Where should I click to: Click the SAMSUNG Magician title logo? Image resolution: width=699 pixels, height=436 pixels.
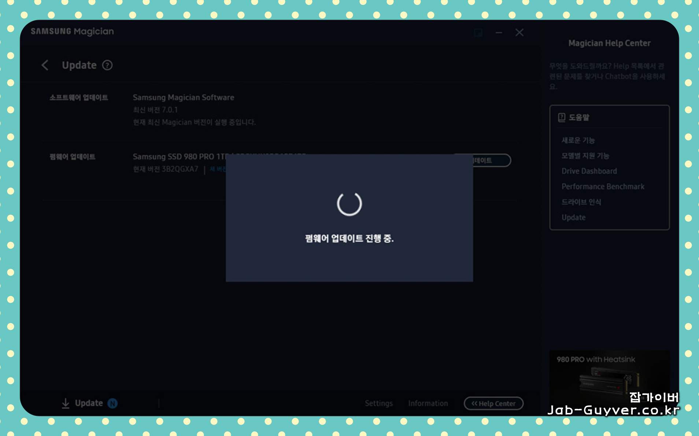click(x=72, y=31)
